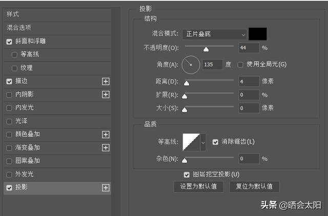Screen dimensions: 328x216
Task: Toggle 消除锯齿(L) checkbox
Action: tap(215, 142)
